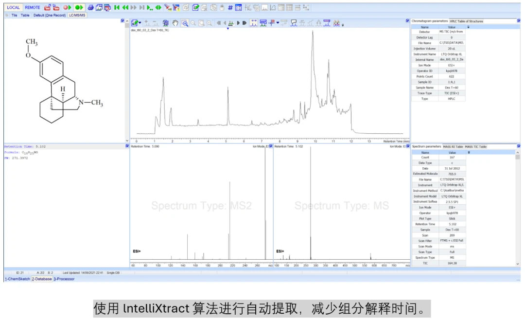
Task: Click the printer icon in main toolbar
Action: 90,7
